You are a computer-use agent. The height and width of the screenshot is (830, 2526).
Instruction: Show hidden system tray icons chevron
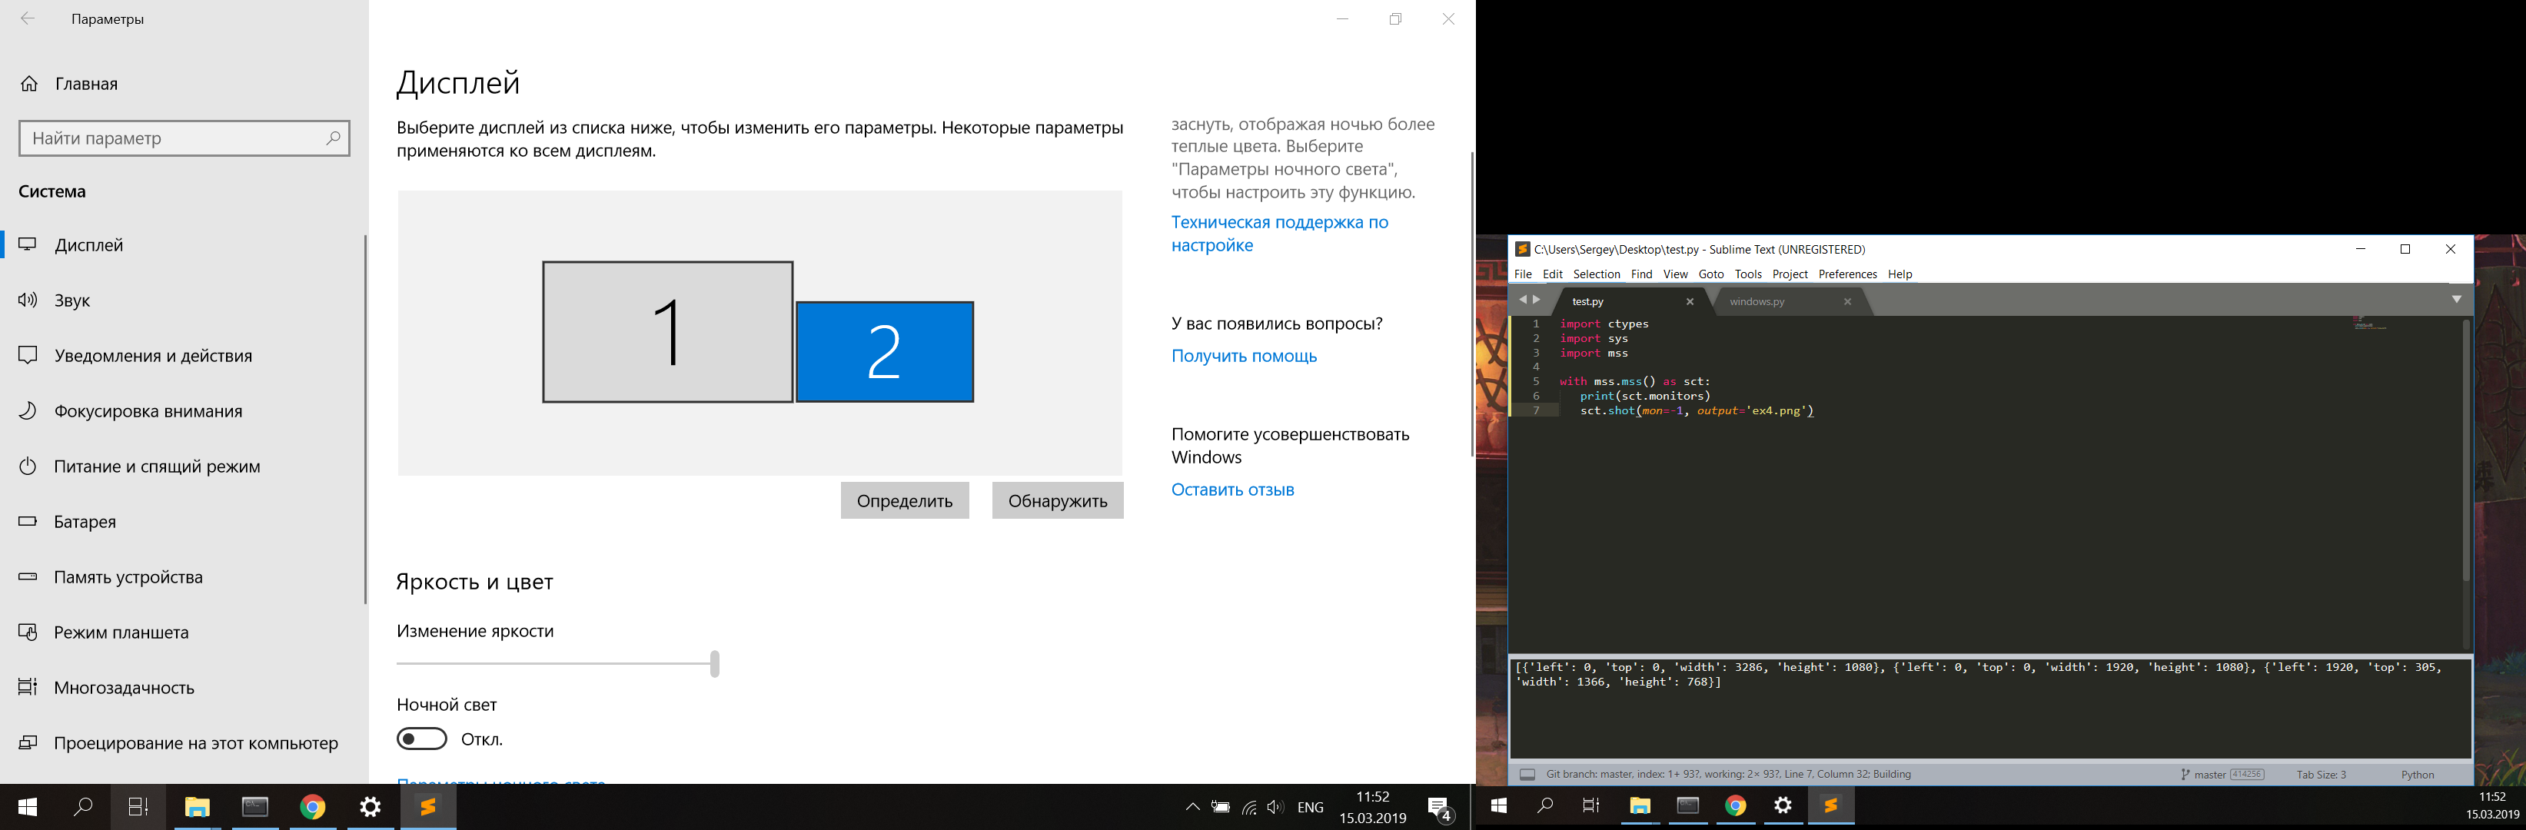tap(1192, 808)
